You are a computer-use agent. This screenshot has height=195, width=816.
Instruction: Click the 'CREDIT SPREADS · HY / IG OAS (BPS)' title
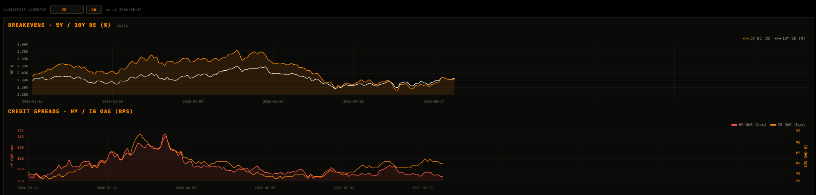70,112
